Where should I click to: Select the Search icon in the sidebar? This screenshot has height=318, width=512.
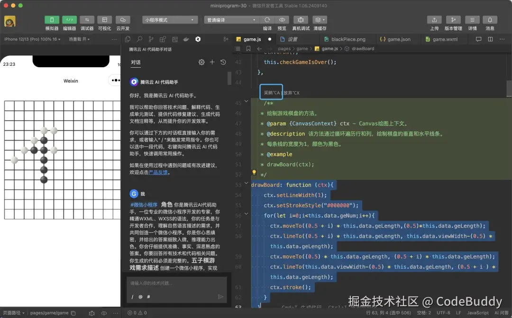[139, 39]
